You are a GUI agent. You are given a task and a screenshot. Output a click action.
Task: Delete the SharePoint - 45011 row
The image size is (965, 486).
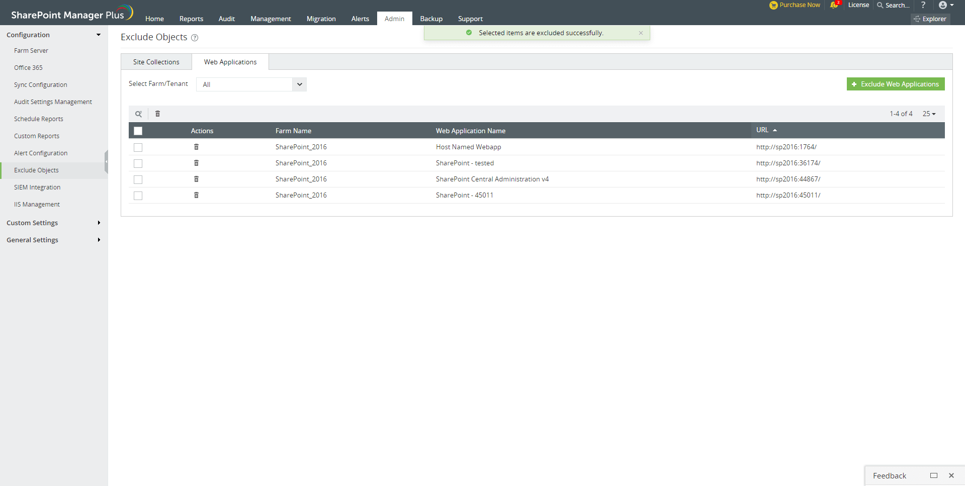pyautogui.click(x=196, y=195)
